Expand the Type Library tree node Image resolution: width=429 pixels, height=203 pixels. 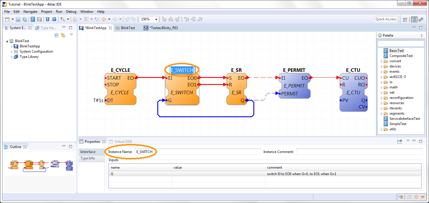[x=11, y=57]
